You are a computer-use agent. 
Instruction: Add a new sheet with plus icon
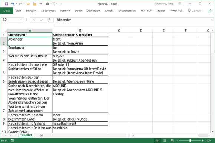click(42, 135)
